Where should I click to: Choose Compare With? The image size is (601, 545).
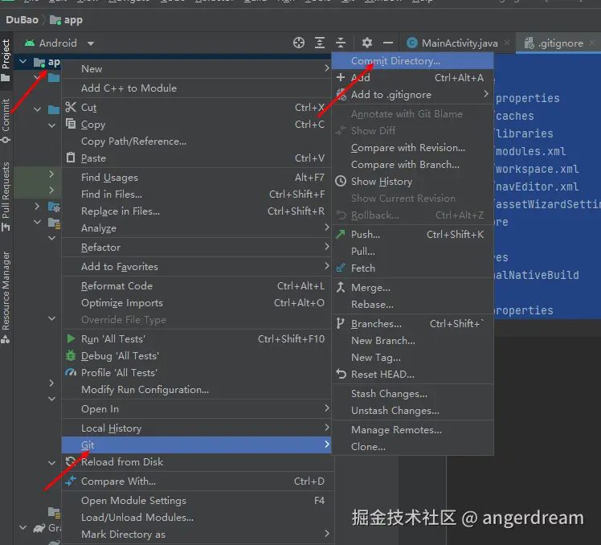click(x=196, y=481)
